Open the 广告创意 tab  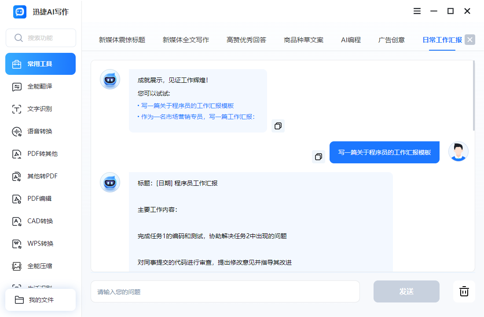[x=391, y=39]
